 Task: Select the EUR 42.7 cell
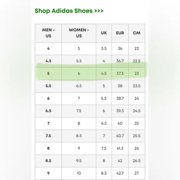point(120,173)
